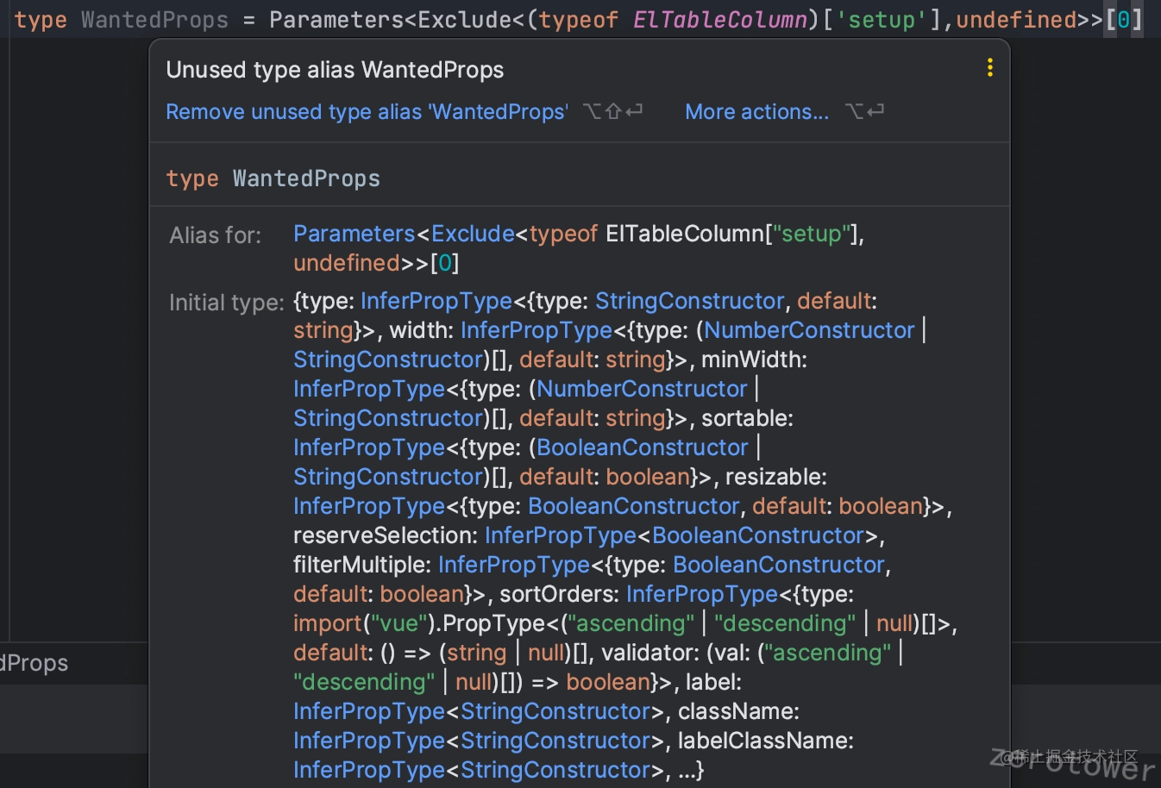Click the 'NumberConstructor' link after 'width: InferPropType'
The height and width of the screenshot is (788, 1161).
pos(809,330)
